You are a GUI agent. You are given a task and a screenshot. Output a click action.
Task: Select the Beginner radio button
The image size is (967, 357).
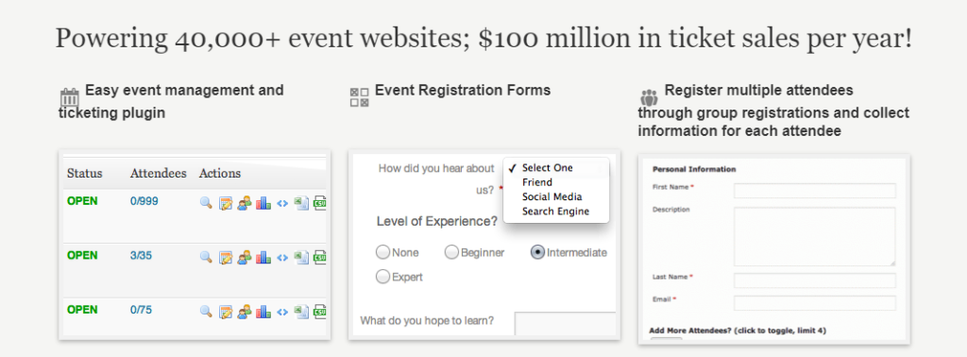(x=452, y=252)
